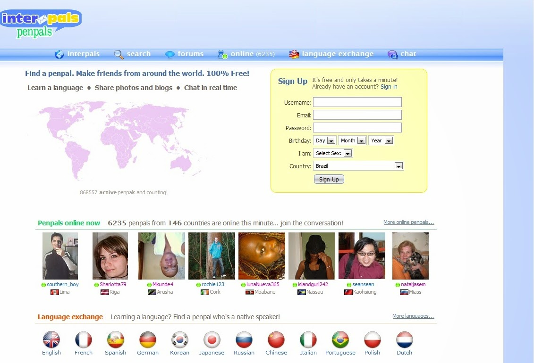Open the online (6235) menu item
Image resolution: width=534 pixels, height=363 pixels.
[x=252, y=54]
